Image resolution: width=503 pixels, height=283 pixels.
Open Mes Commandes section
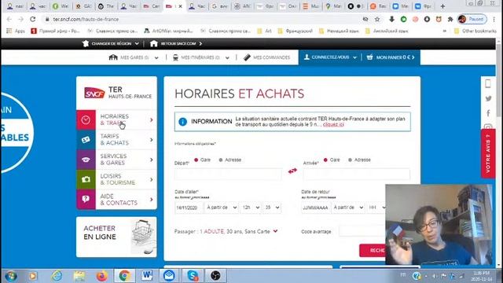(267, 57)
